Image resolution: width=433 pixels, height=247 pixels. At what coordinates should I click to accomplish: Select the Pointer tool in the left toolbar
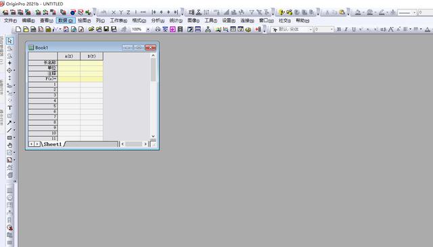pyautogui.click(x=9, y=41)
